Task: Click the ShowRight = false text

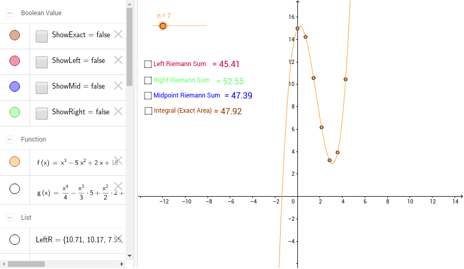Action: (x=81, y=112)
